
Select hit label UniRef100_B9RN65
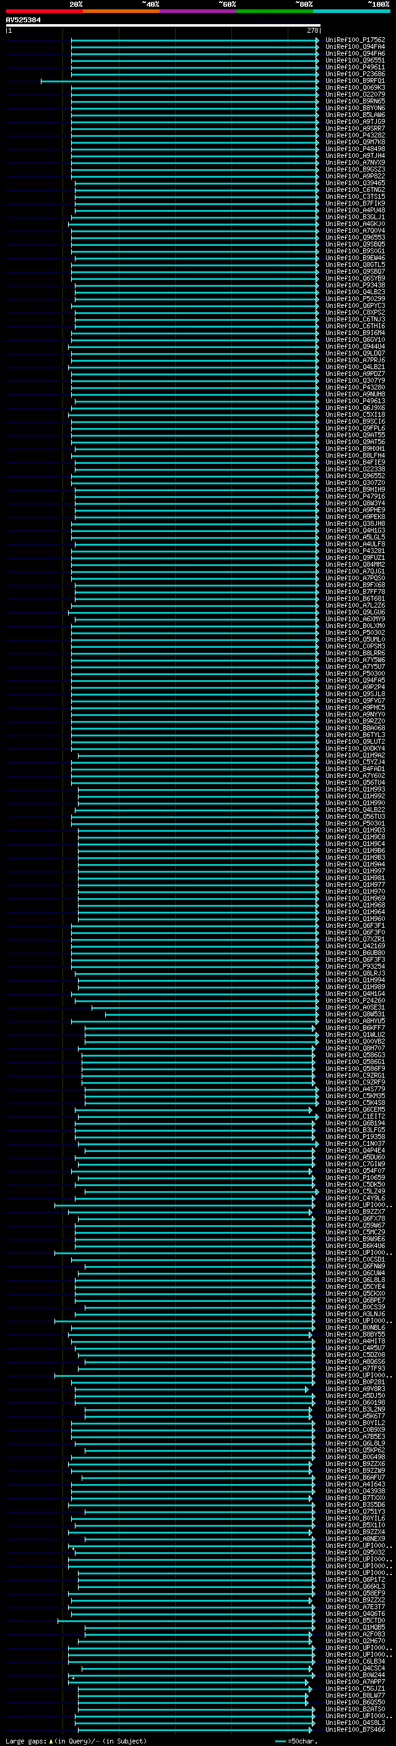(355, 101)
